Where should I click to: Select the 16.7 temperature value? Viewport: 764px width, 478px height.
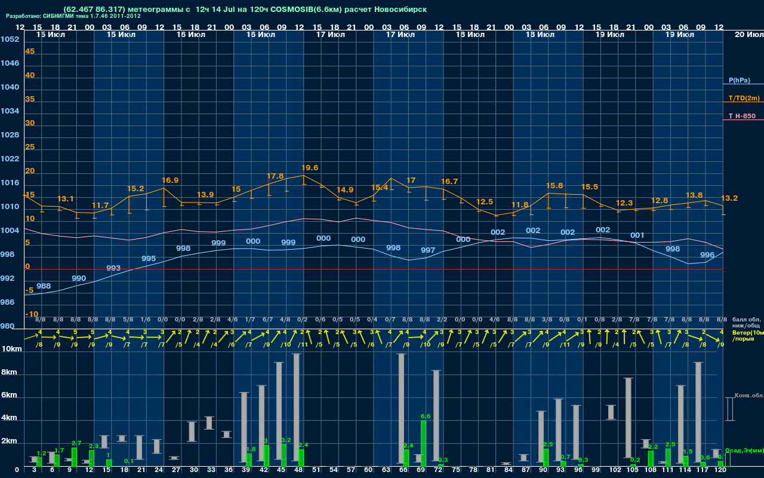click(449, 182)
